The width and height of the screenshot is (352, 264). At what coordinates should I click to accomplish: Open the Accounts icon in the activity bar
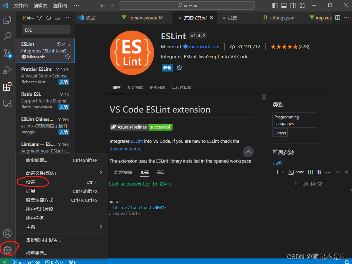coord(8,233)
